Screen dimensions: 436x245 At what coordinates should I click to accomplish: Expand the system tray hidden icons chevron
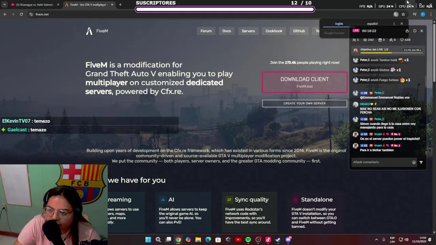click(376, 240)
